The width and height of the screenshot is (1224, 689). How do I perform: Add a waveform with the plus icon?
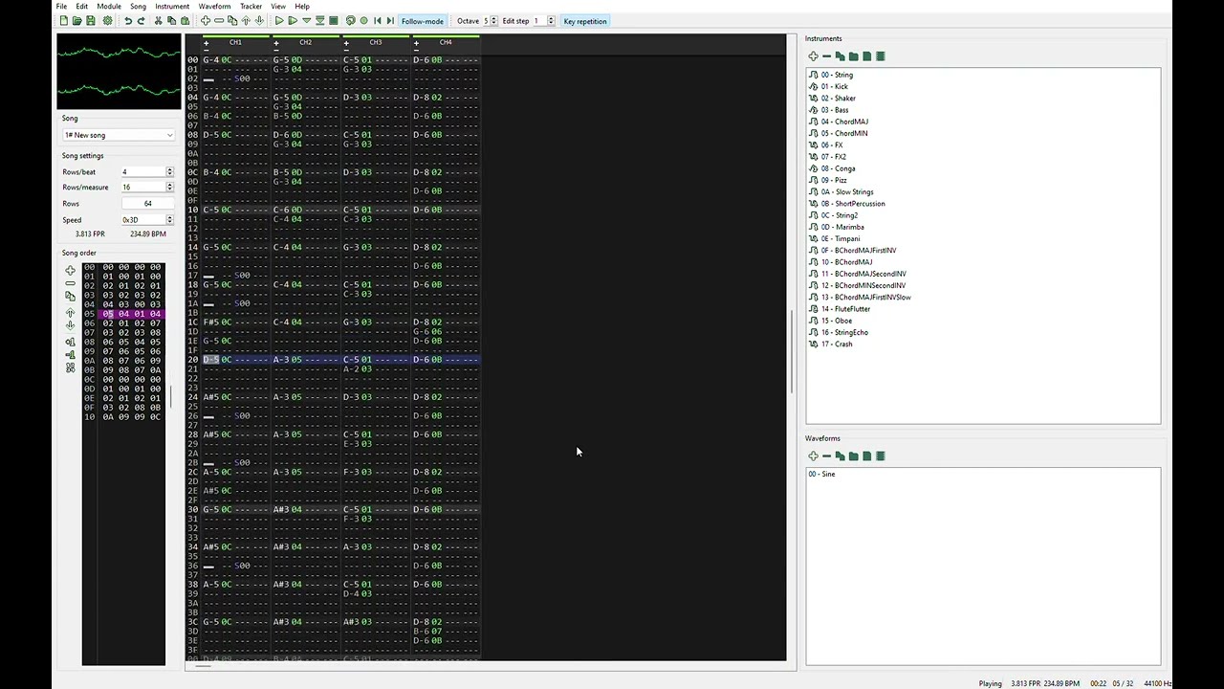(813, 456)
